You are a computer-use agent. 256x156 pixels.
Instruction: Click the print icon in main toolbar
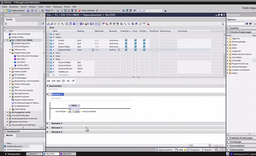pyautogui.click(x=28, y=11)
